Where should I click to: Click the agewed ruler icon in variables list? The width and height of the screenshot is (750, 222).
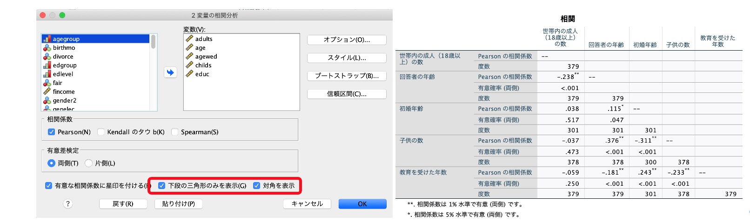tap(189, 57)
